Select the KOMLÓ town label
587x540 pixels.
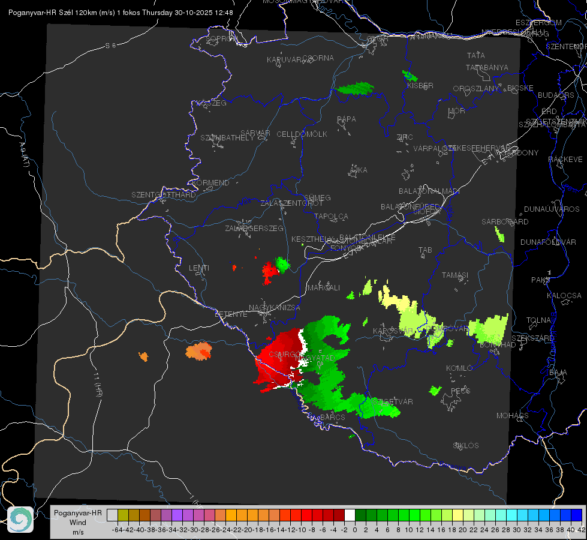tap(459, 368)
